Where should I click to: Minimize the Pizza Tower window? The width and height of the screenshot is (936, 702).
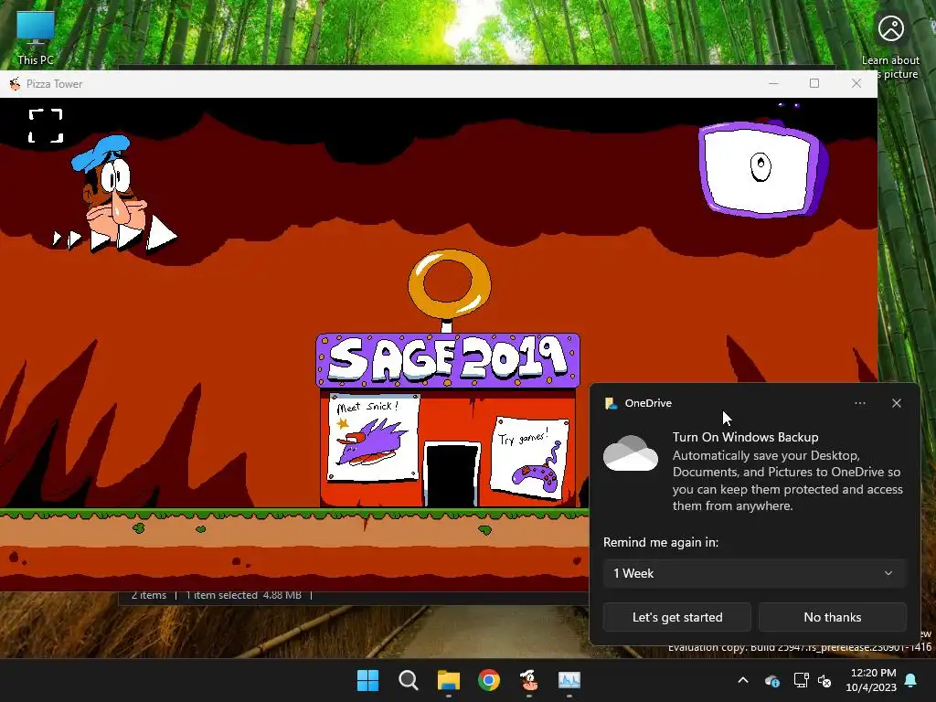point(773,83)
